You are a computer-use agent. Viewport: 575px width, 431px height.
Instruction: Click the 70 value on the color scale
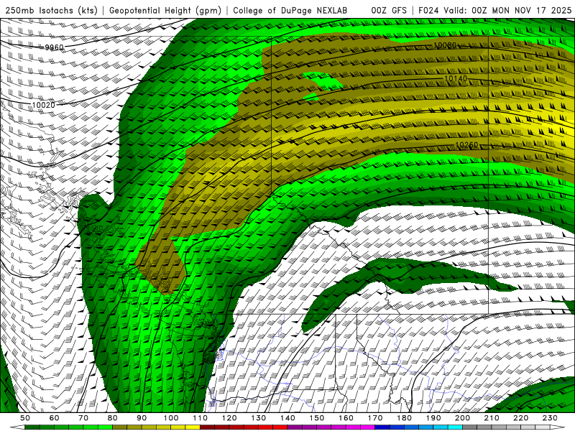(83, 418)
